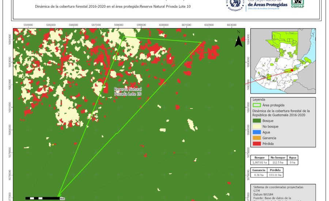Click the Leyenda heading text
This screenshot has width=329, height=201.
(259, 99)
